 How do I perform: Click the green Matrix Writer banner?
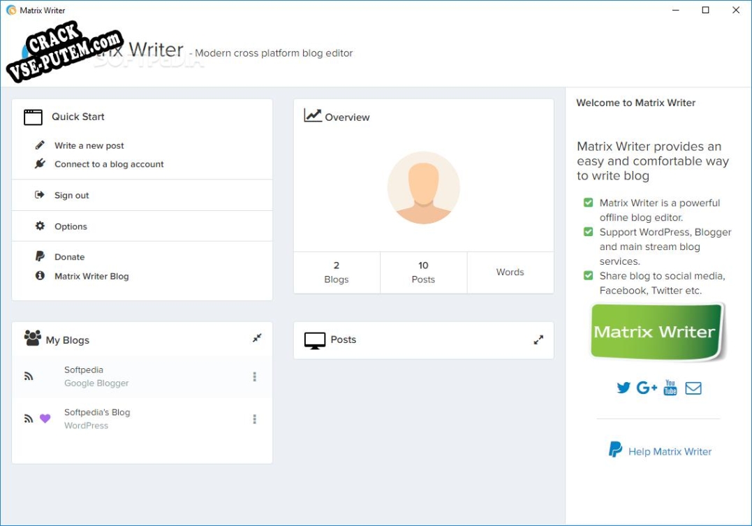click(657, 332)
